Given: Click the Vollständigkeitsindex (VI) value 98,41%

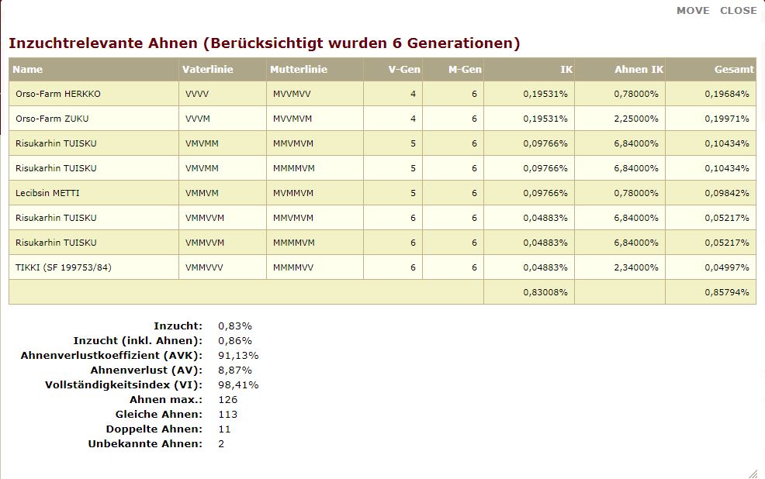Looking at the screenshot, I should (x=238, y=384).
